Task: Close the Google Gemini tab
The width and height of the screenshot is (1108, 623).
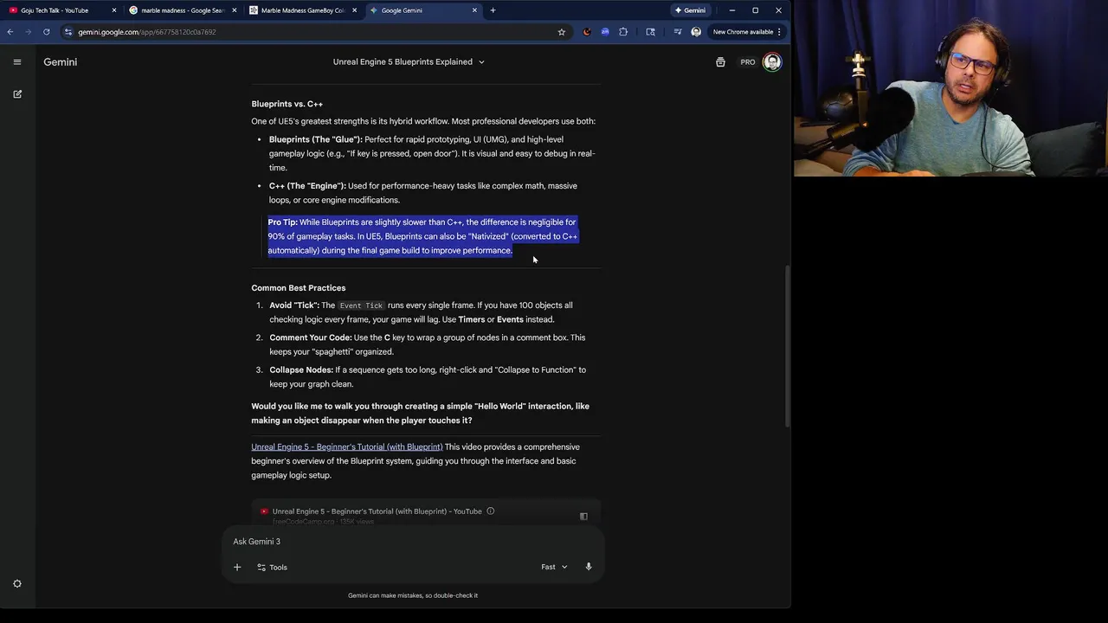Action: [x=474, y=10]
